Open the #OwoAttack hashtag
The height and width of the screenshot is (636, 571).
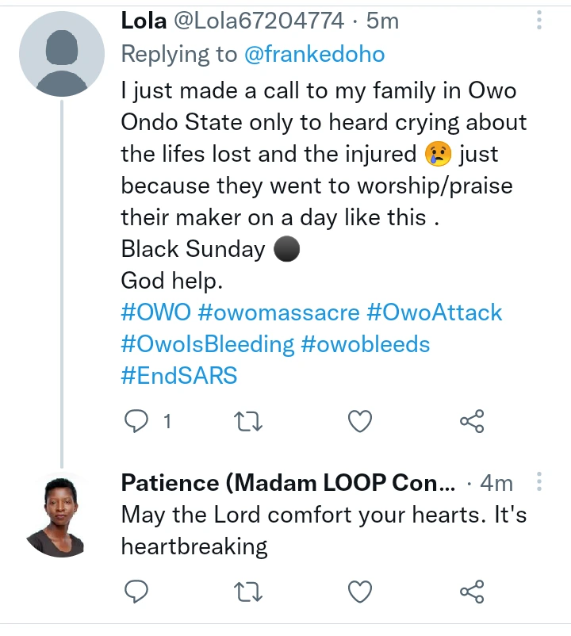click(435, 312)
